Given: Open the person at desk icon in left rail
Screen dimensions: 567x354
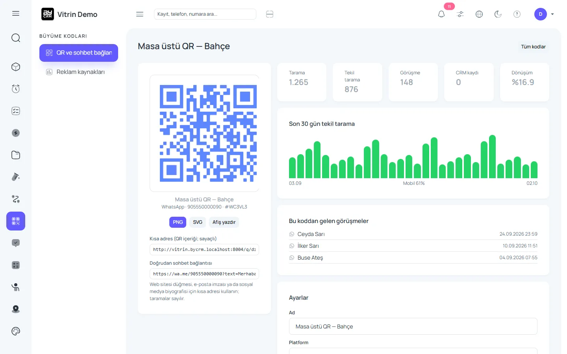Looking at the screenshot, I should point(16,287).
